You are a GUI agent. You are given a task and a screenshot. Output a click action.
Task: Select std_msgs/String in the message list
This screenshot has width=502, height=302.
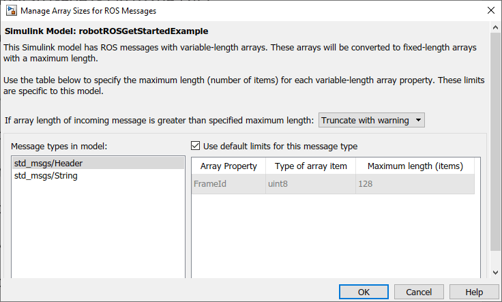[x=46, y=176]
